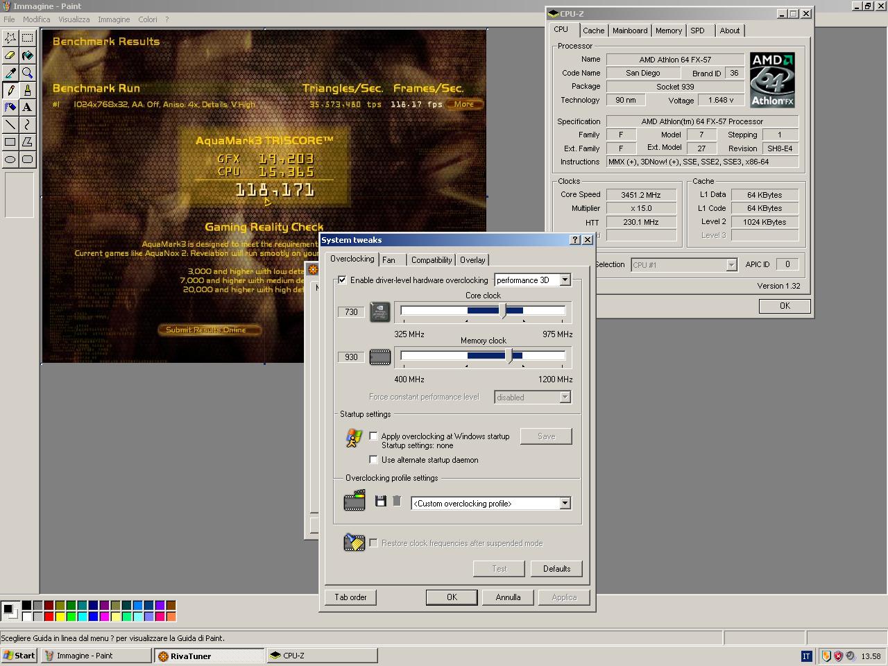Click the core clock value field showing 730
Viewport: 888px width, 666px height.
pyautogui.click(x=351, y=312)
